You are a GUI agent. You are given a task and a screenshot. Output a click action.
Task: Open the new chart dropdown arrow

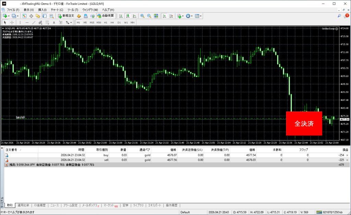(x=9, y=16)
